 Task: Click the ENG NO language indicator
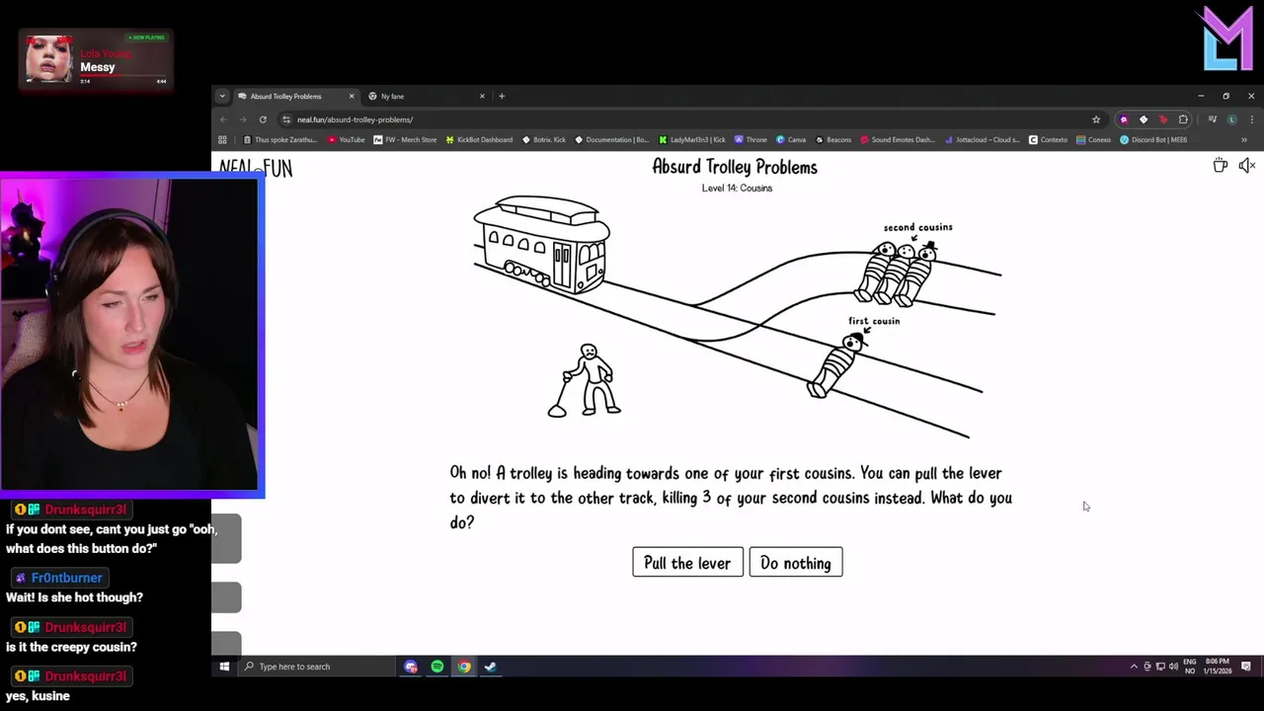pos(1189,667)
